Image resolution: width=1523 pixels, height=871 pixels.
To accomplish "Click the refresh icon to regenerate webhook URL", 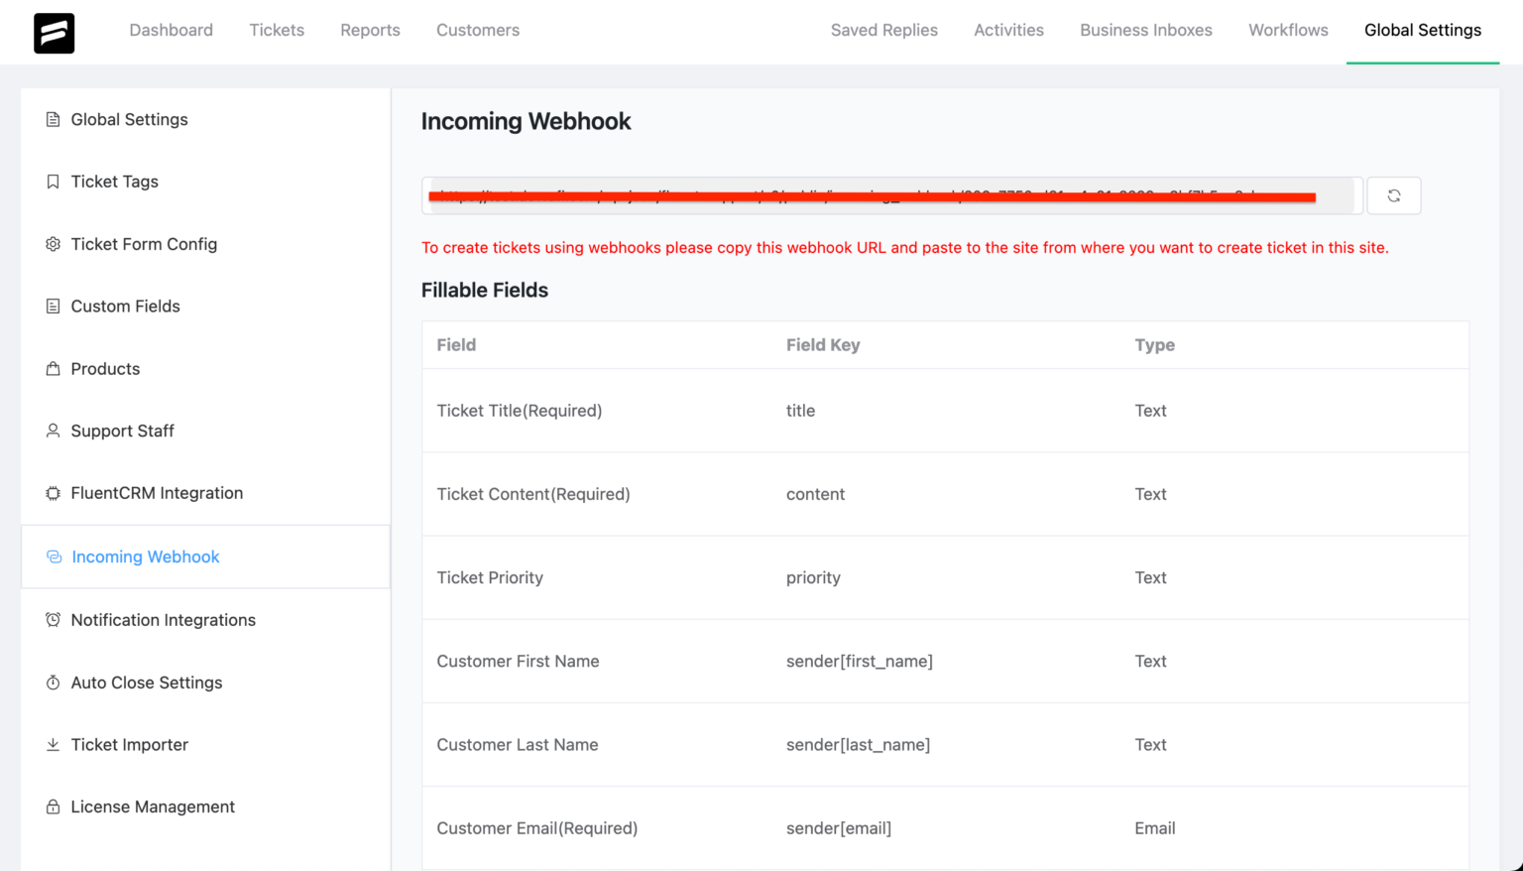I will [1393, 195].
